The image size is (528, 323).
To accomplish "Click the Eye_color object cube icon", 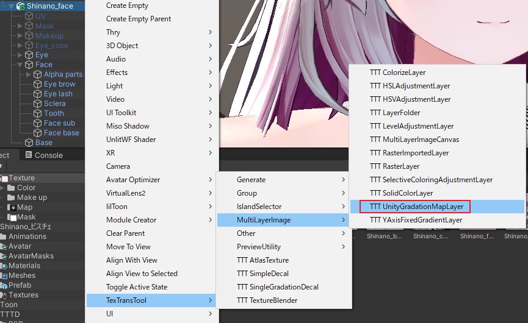I will tap(29, 45).
